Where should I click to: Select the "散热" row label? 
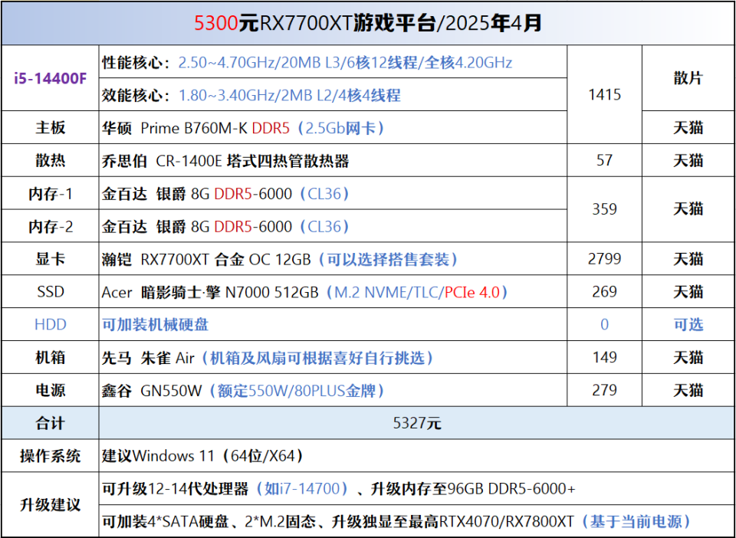[x=51, y=160]
